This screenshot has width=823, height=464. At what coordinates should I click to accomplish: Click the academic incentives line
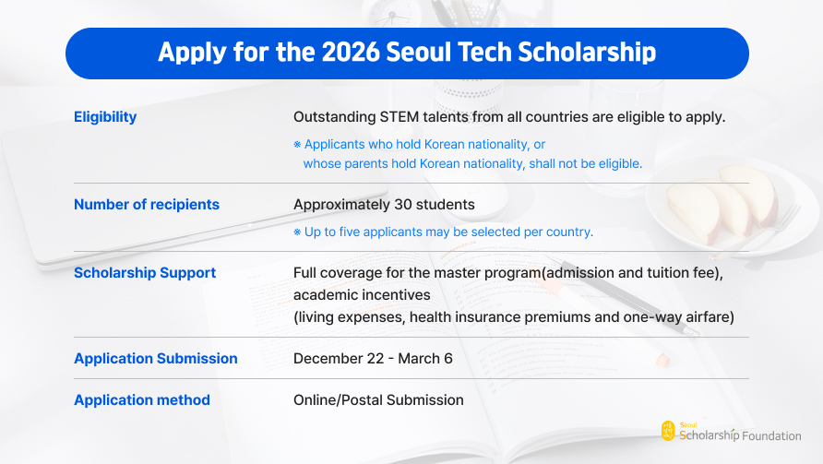[362, 295]
